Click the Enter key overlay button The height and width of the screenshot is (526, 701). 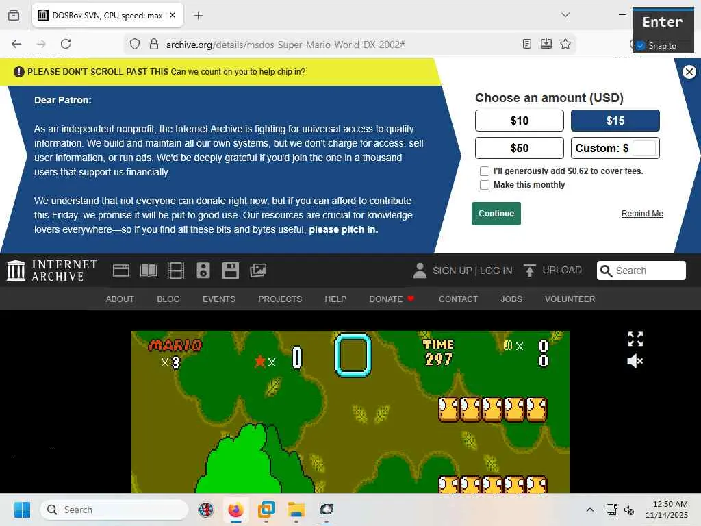[x=663, y=22]
